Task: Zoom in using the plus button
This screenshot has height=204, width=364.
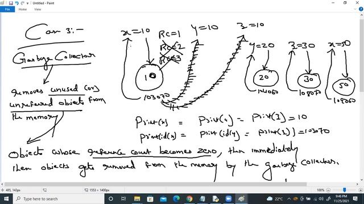Action: [361, 190]
